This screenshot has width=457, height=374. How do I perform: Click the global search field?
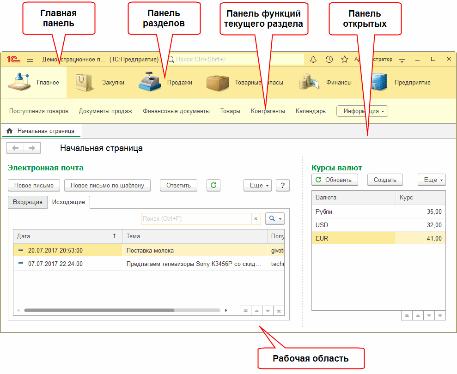coord(235,60)
